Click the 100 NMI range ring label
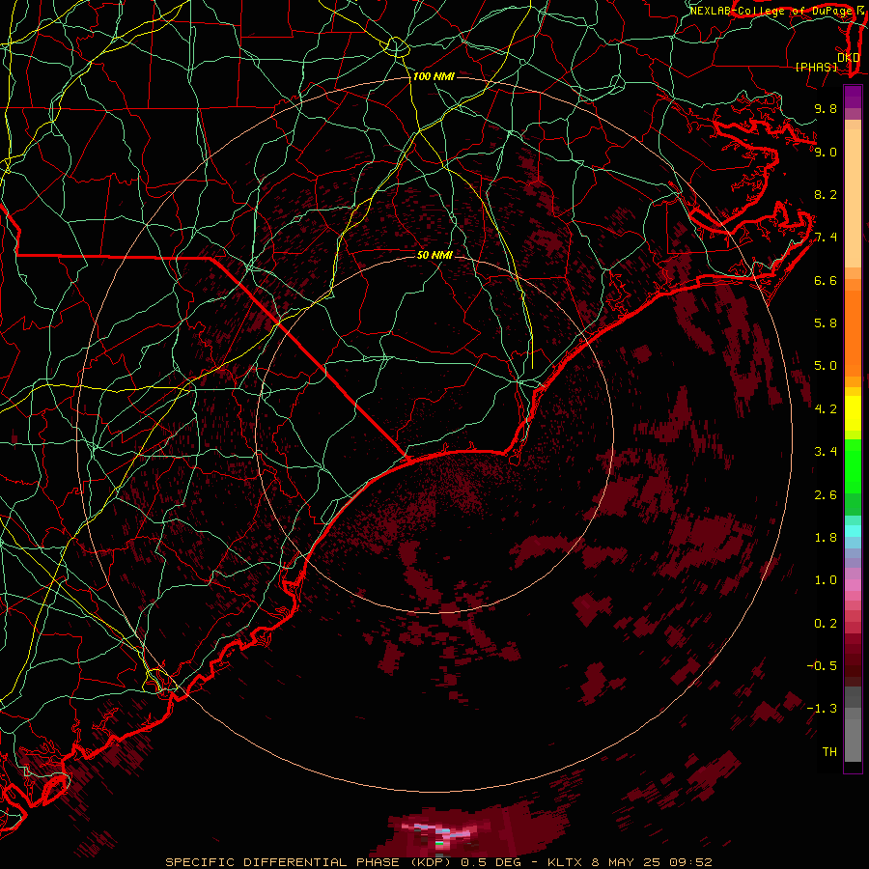Screen dimensions: 869x869 click(434, 76)
